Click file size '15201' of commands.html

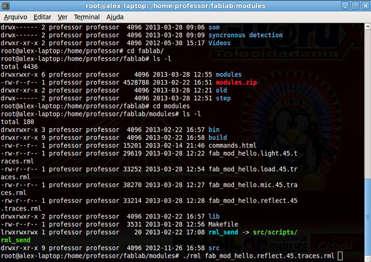click(x=132, y=145)
